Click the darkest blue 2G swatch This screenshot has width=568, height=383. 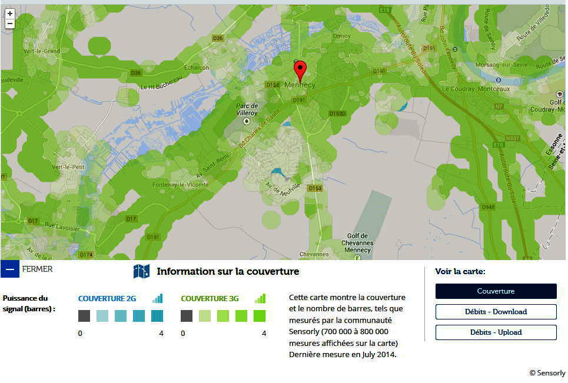(157, 316)
